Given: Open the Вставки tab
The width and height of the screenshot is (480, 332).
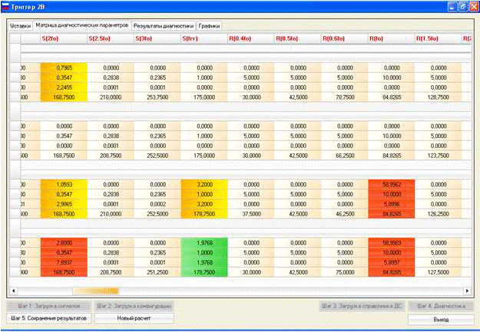Looking at the screenshot, I should pos(20,25).
